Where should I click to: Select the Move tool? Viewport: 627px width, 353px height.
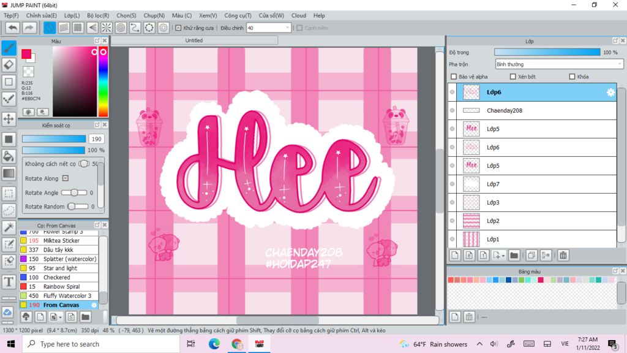click(9, 119)
